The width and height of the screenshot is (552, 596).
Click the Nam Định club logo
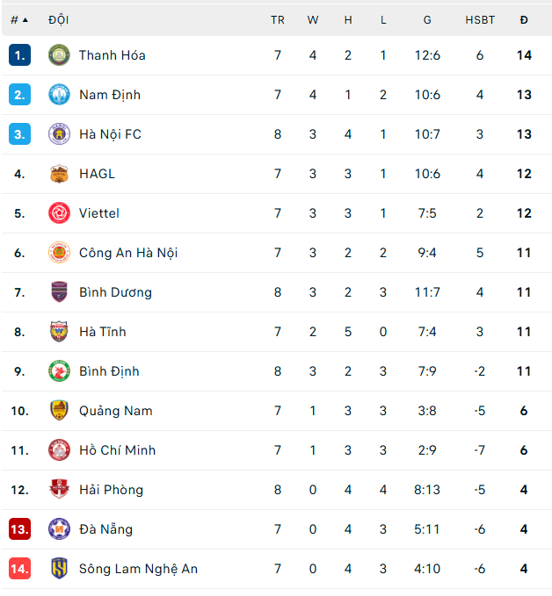[x=59, y=95]
